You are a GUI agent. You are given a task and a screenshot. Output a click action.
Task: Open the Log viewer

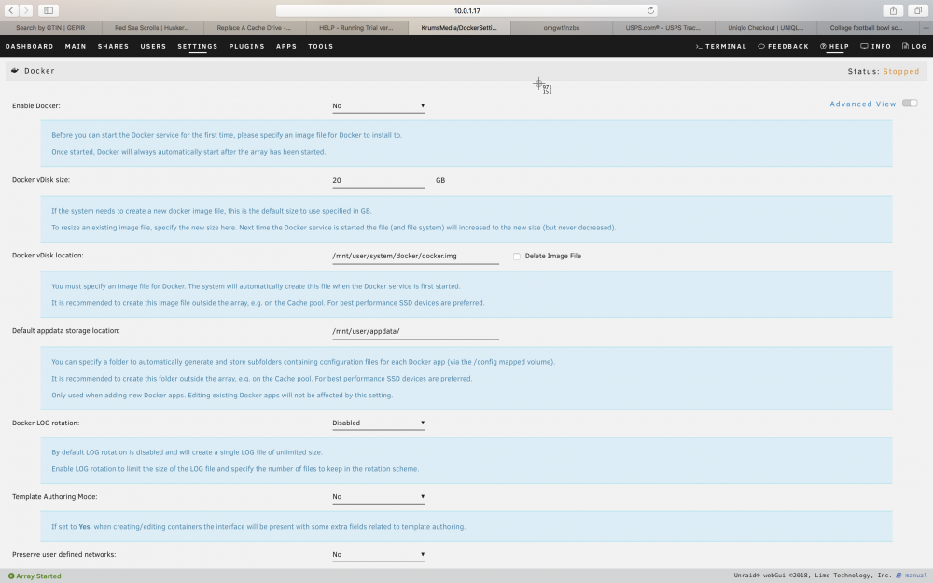pos(914,46)
